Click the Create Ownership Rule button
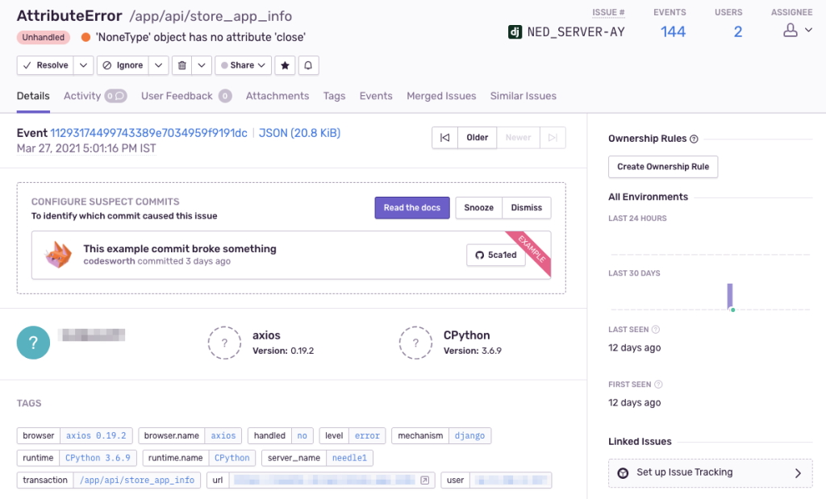The height and width of the screenshot is (499, 826). coord(662,167)
